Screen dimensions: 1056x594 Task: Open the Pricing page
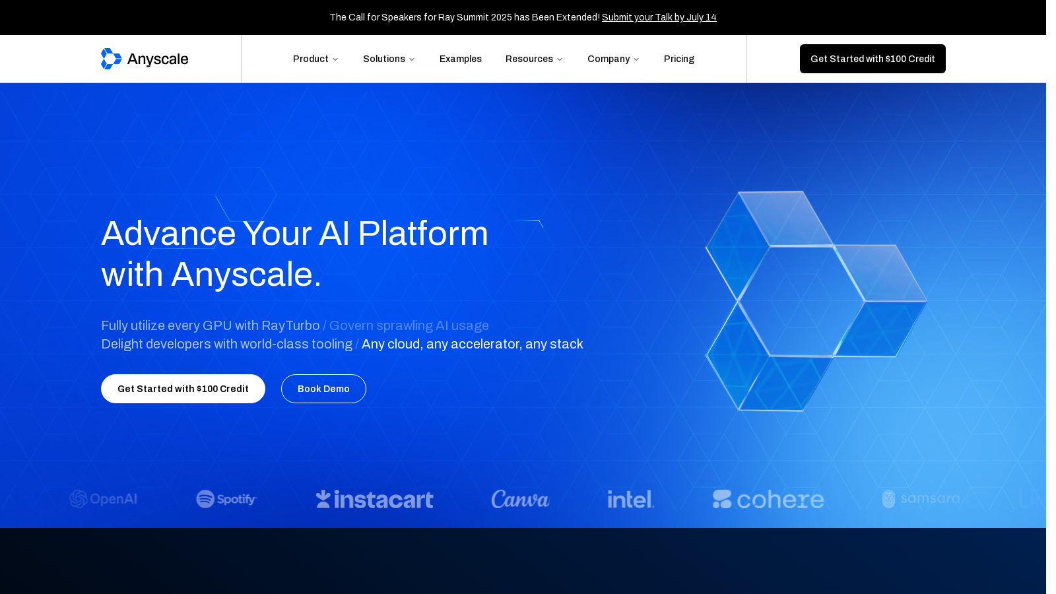pos(678,59)
